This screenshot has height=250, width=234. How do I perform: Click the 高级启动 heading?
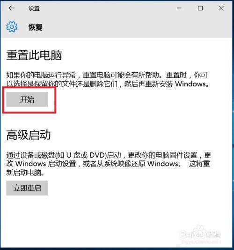(29, 135)
